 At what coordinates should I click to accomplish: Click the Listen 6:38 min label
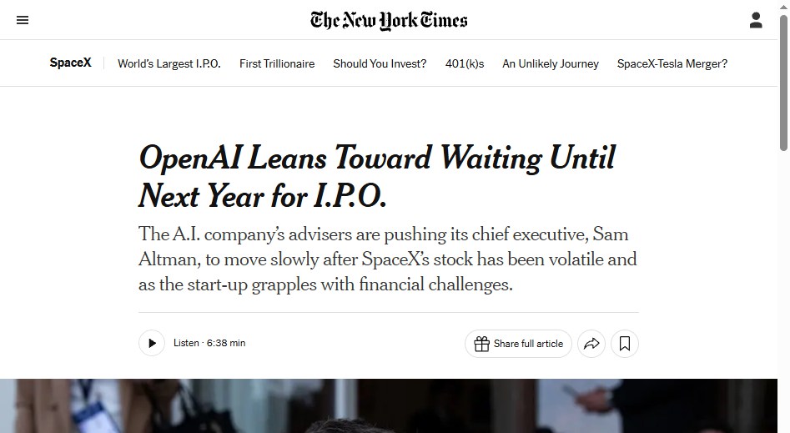(209, 343)
